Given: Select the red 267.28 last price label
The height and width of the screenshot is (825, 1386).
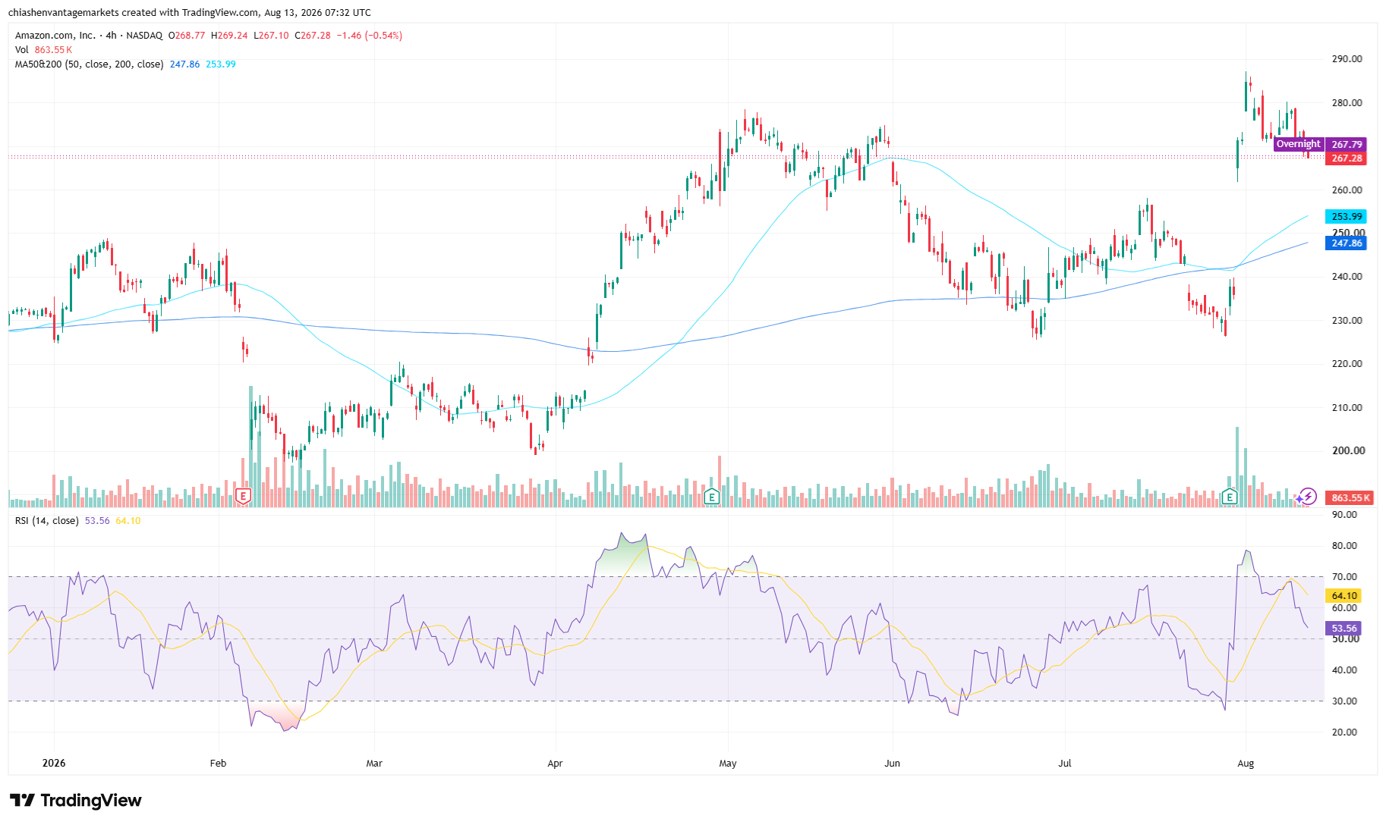Looking at the screenshot, I should click(x=1346, y=158).
